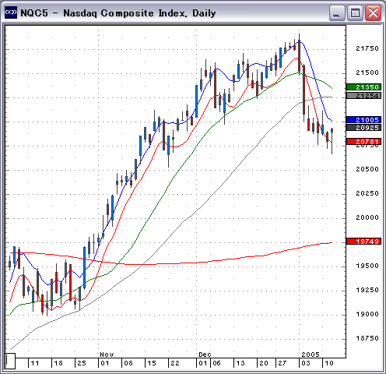Maximize the NQC5 chart window
This screenshot has height=374, width=386.
pos(355,12)
